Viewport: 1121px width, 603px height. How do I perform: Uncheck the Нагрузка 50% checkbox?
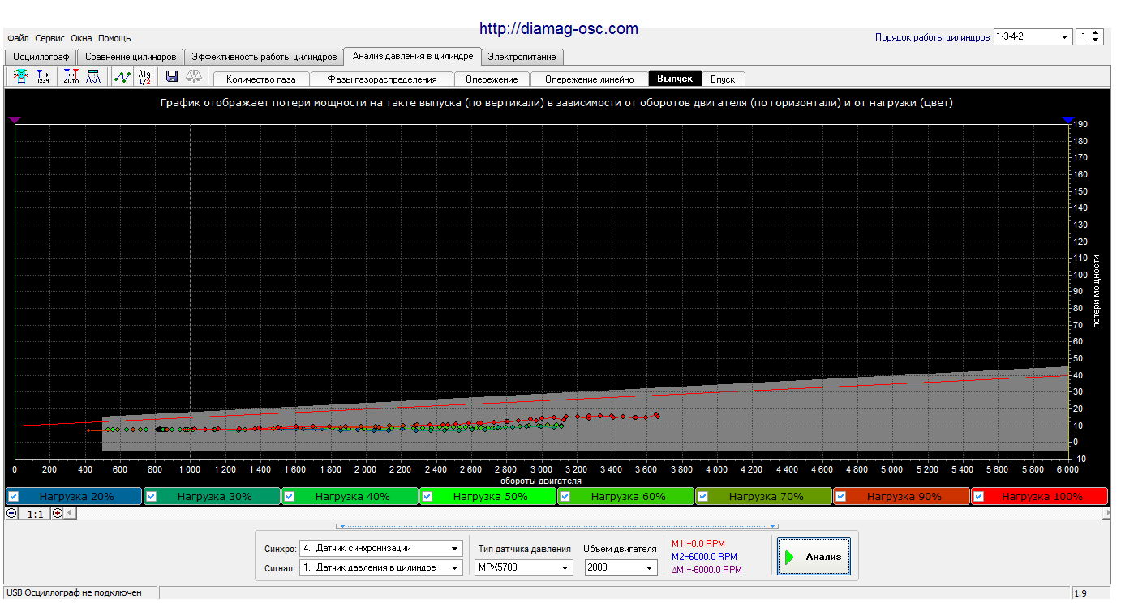pyautogui.click(x=427, y=496)
